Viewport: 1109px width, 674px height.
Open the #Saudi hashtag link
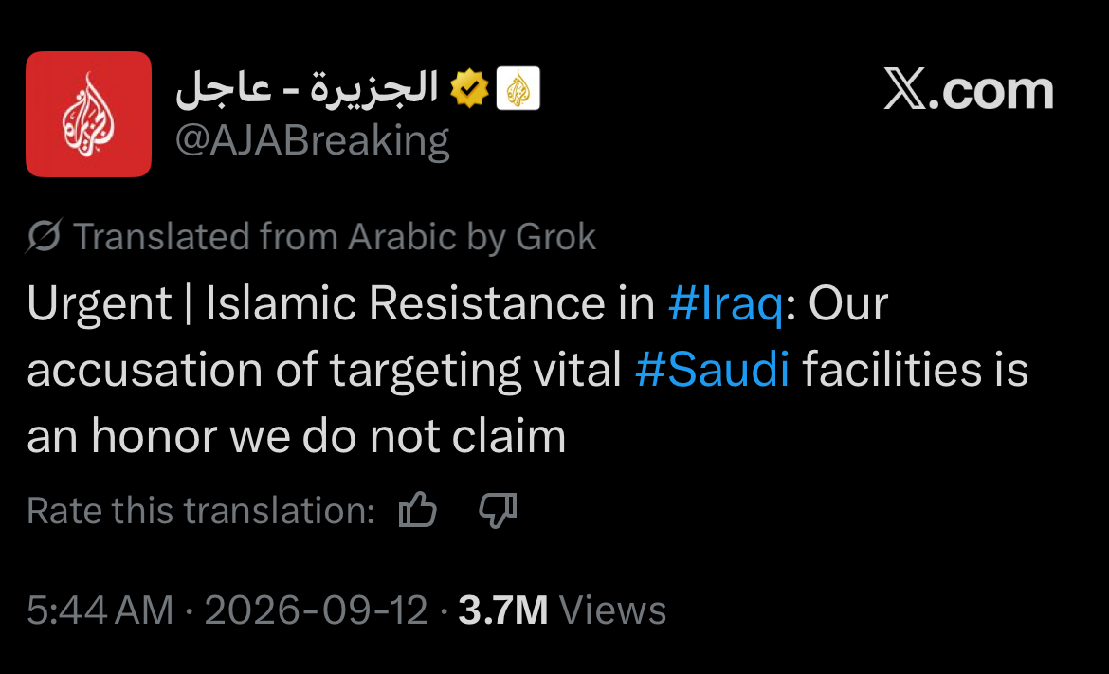click(x=712, y=369)
